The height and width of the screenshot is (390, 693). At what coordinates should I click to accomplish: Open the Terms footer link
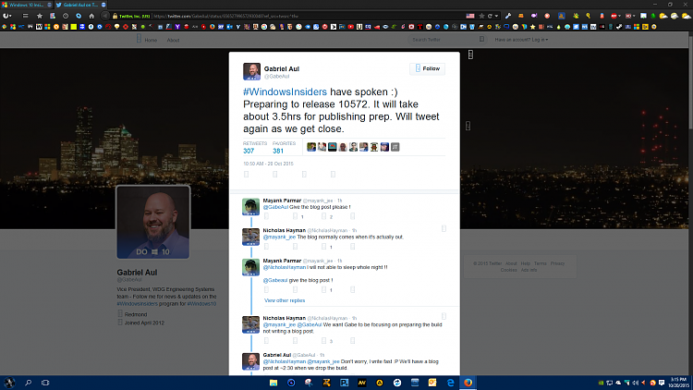[x=541, y=263]
